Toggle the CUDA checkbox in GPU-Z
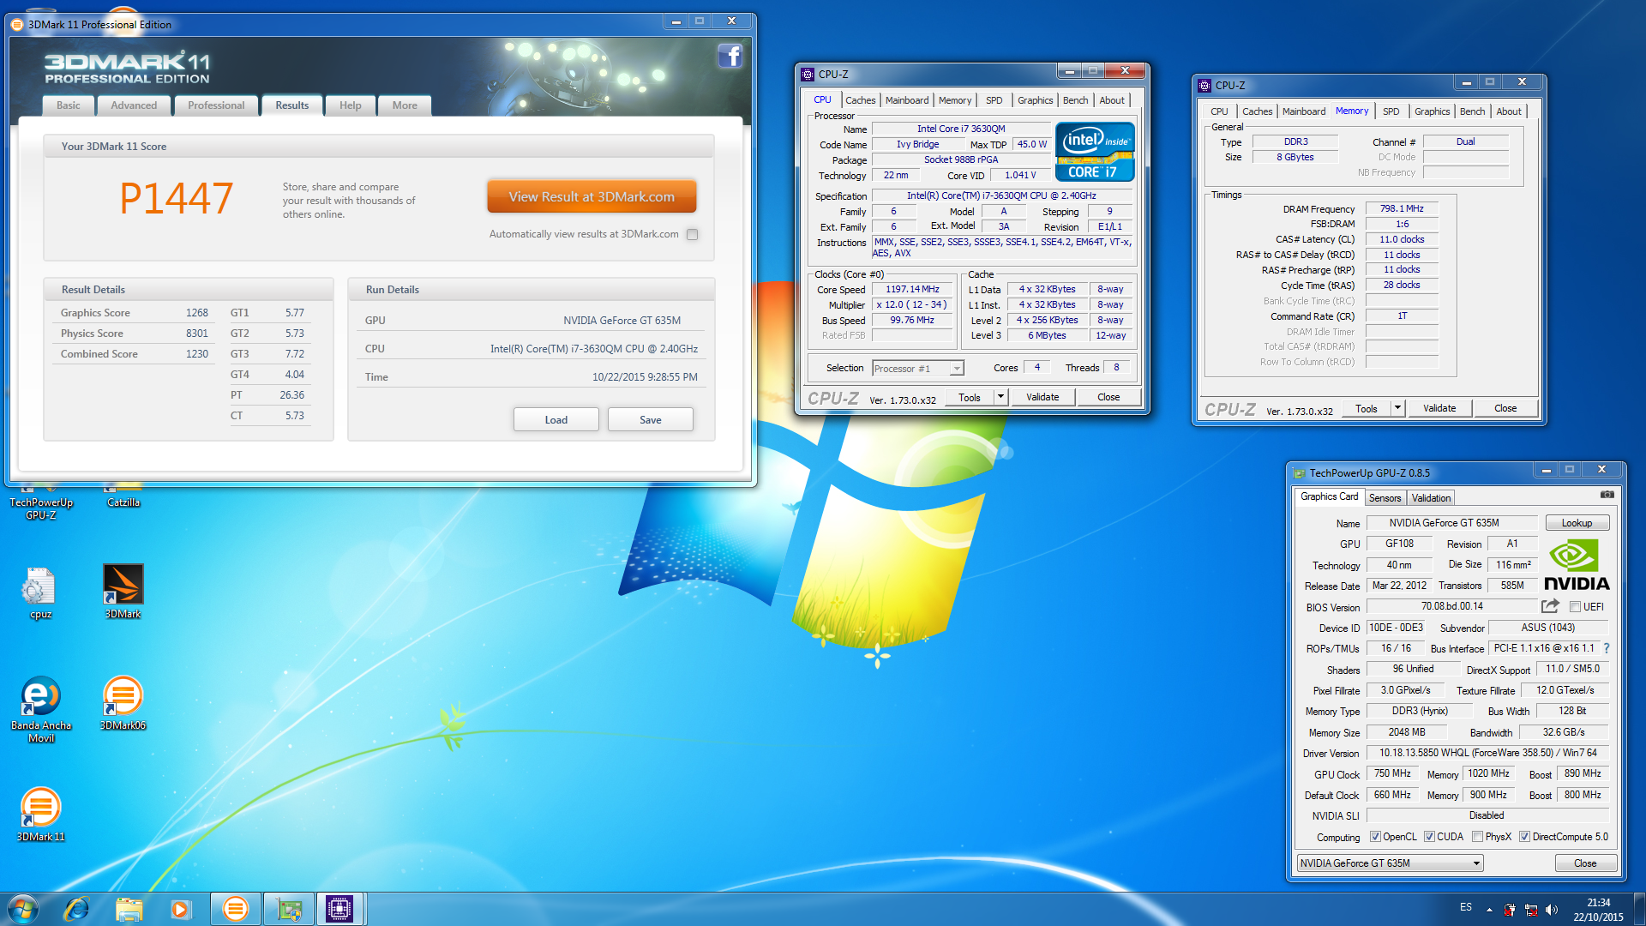The width and height of the screenshot is (1646, 926). 1429,837
